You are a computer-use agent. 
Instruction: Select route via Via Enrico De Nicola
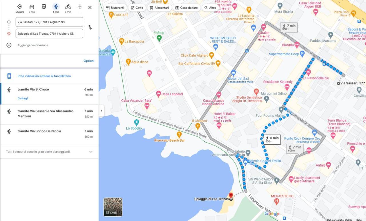tap(49, 135)
